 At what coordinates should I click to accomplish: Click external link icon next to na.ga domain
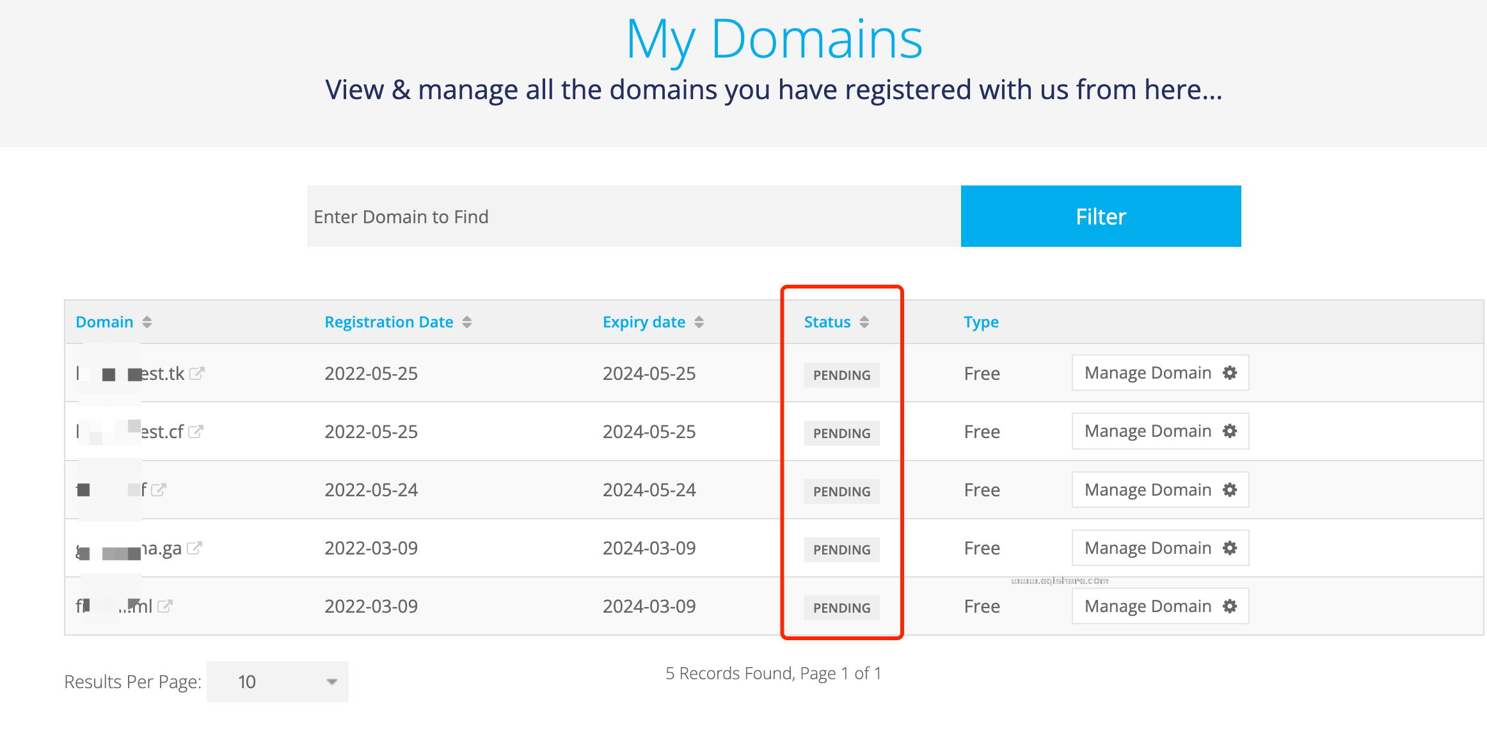pos(195,548)
